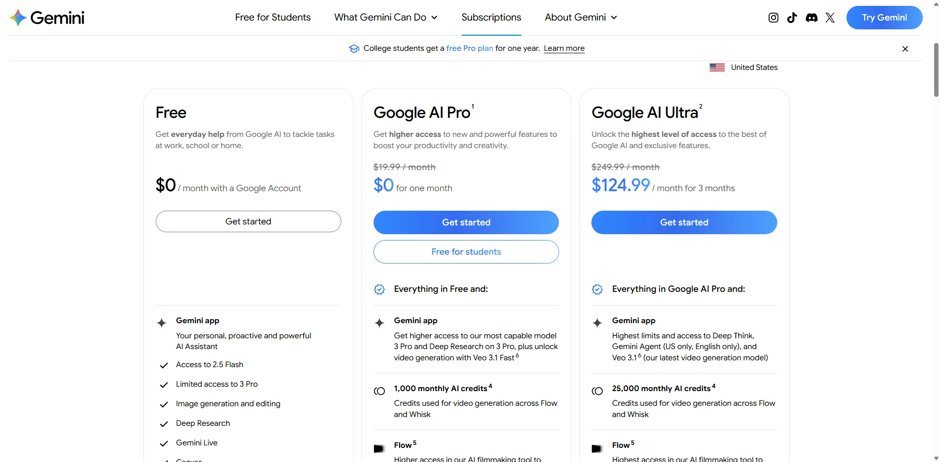Click the Free for students button

[x=466, y=252]
